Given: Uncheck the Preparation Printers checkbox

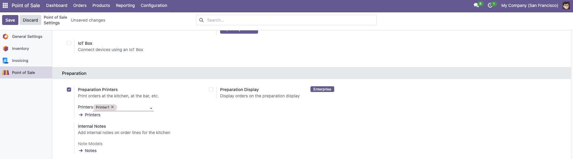Looking at the screenshot, I should [69, 90].
